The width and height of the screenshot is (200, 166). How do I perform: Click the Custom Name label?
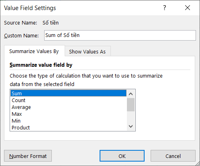tap(21, 36)
